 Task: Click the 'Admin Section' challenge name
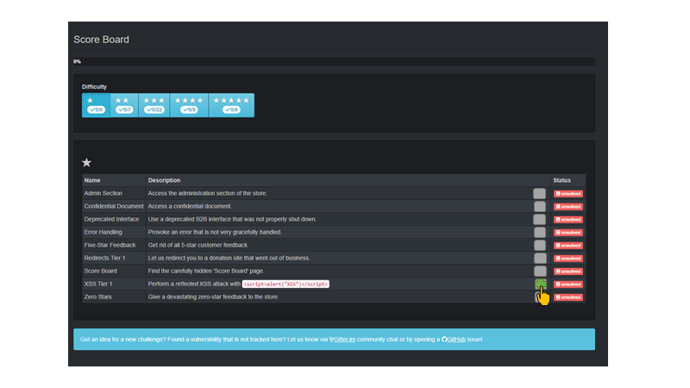click(x=103, y=193)
